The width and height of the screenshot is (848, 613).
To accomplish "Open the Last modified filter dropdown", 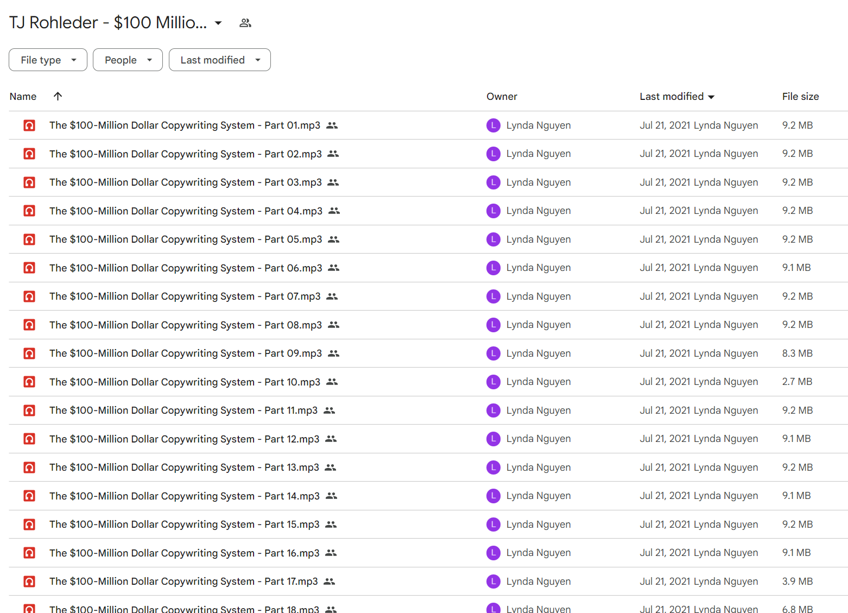I will (x=220, y=60).
